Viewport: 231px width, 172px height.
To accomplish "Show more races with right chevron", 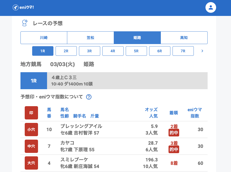I will (x=202, y=51).
